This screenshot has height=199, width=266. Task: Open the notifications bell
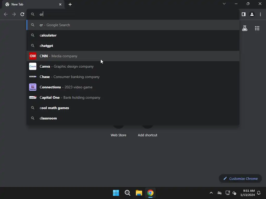[259, 193]
